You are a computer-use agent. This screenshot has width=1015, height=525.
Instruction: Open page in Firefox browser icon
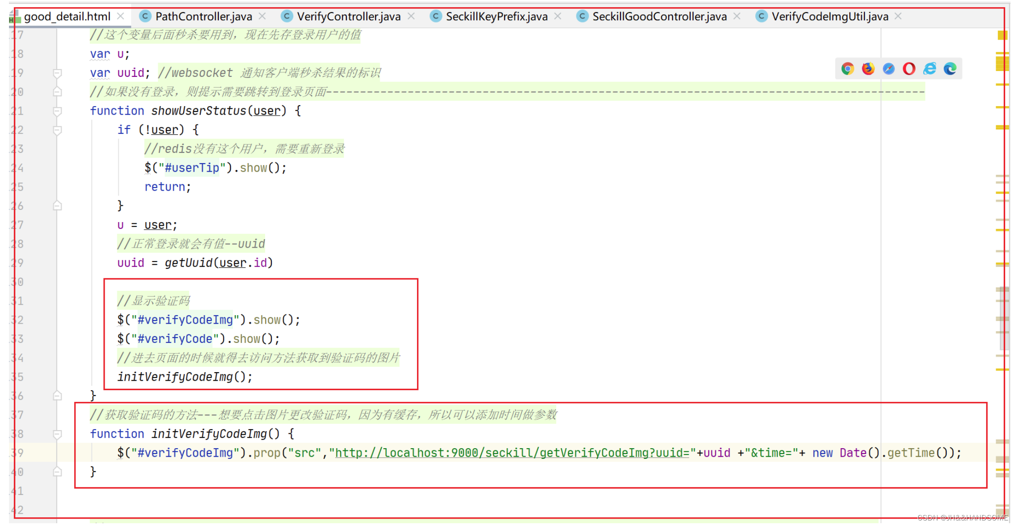click(x=868, y=69)
